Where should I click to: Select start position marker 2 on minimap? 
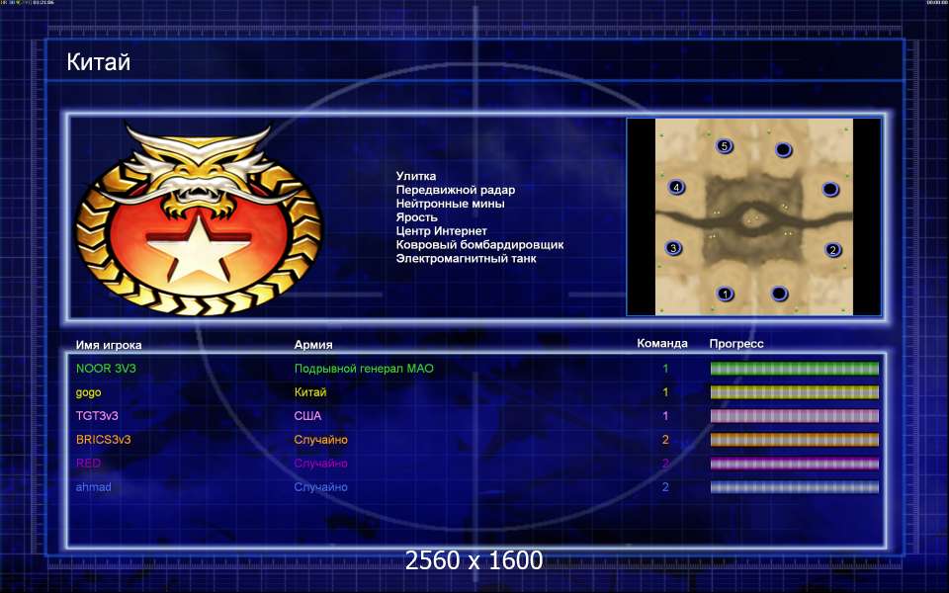tap(832, 249)
